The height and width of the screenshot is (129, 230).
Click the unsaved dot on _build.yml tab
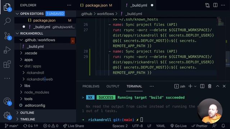click(x=152, y=5)
